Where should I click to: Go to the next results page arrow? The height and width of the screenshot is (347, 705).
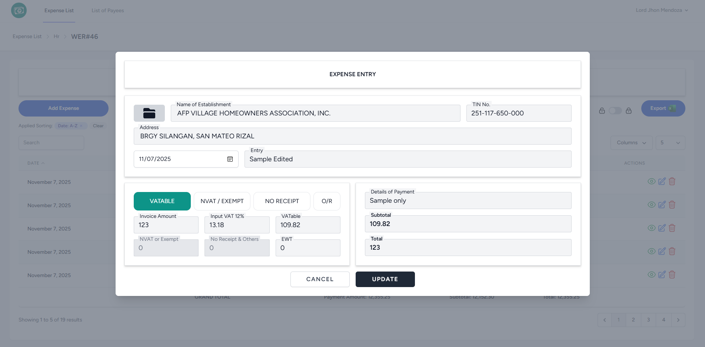point(678,320)
